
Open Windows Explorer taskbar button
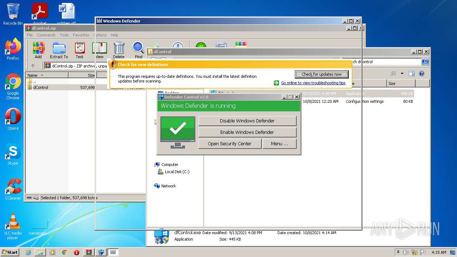[40, 252]
